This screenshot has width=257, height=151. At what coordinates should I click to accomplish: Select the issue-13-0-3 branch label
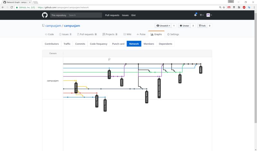[105, 105]
